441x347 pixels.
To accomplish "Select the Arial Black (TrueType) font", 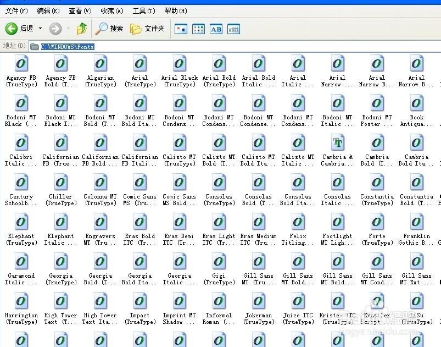I will [180, 71].
